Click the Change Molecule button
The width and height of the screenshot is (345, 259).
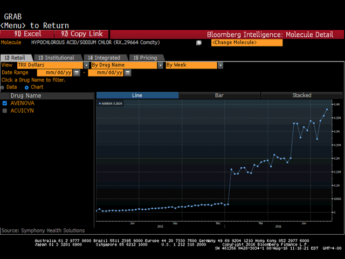tap(247, 43)
